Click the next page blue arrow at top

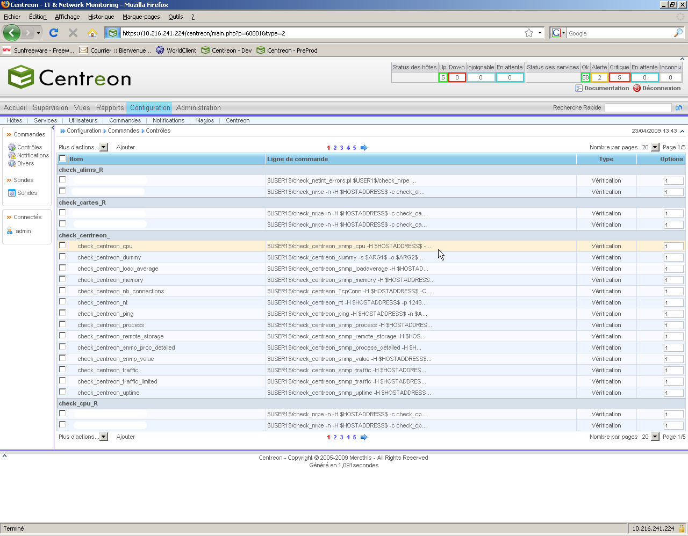[364, 148]
